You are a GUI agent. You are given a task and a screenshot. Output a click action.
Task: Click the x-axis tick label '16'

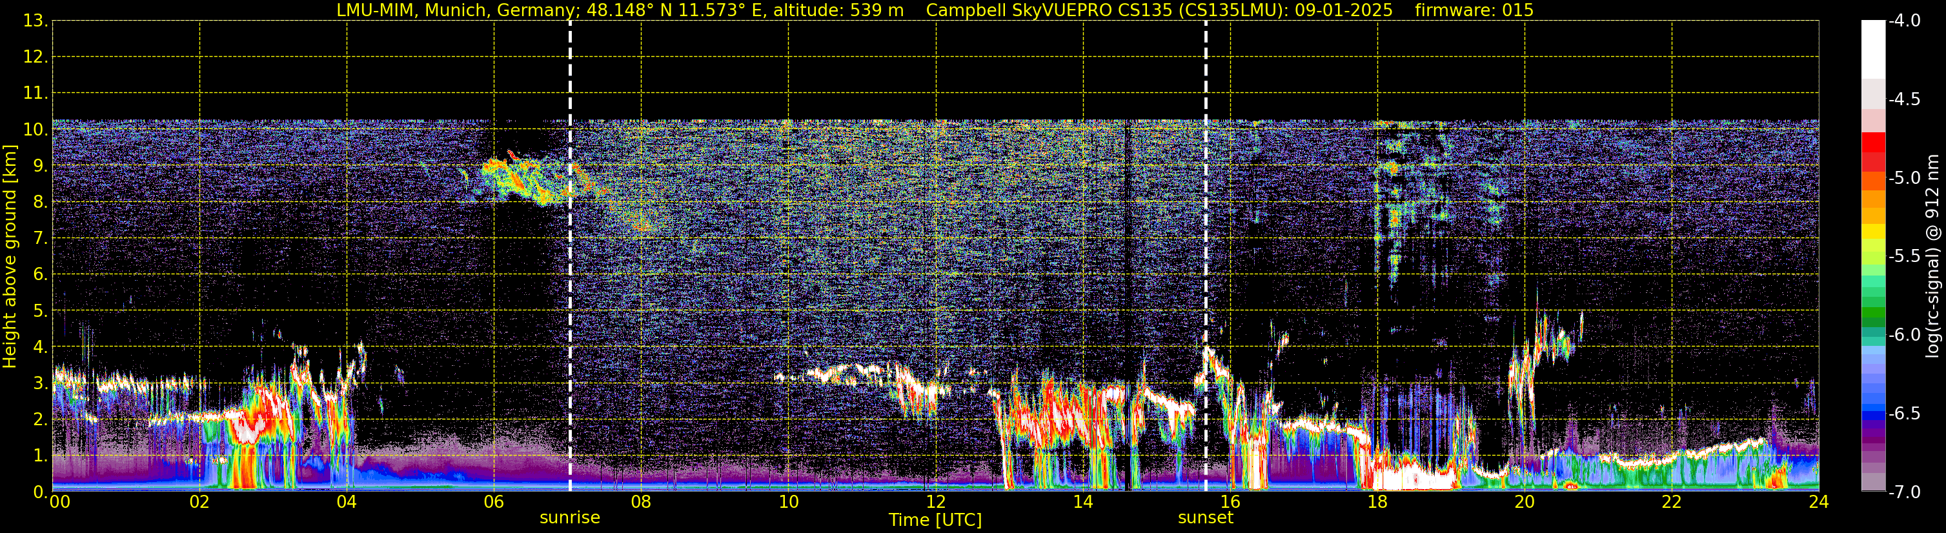[1230, 502]
